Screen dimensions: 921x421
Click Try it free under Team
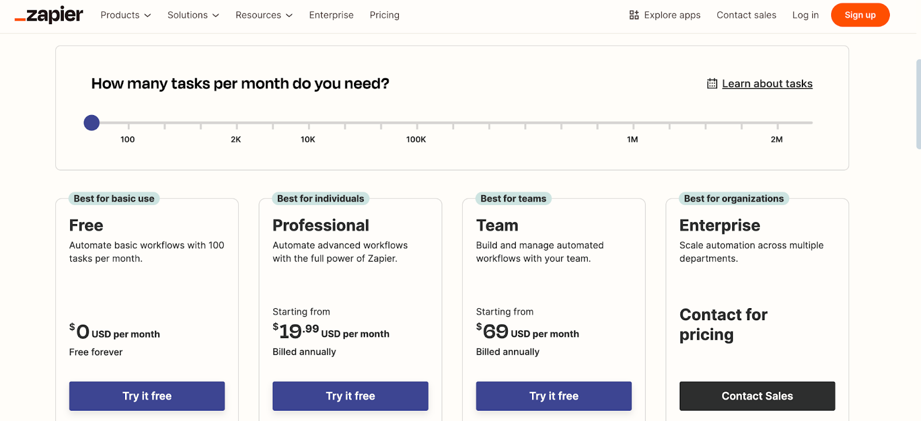click(x=553, y=396)
